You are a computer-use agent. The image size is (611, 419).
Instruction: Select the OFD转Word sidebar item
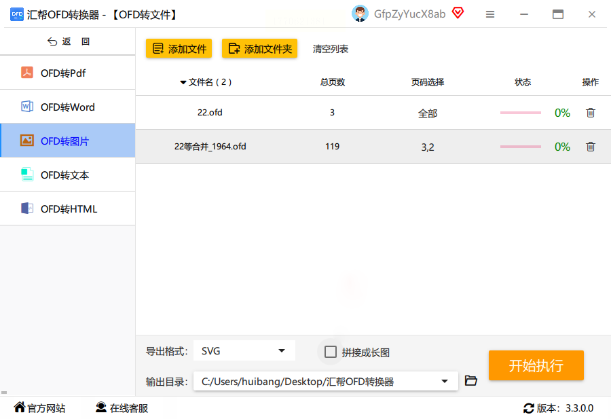pyautogui.click(x=67, y=107)
